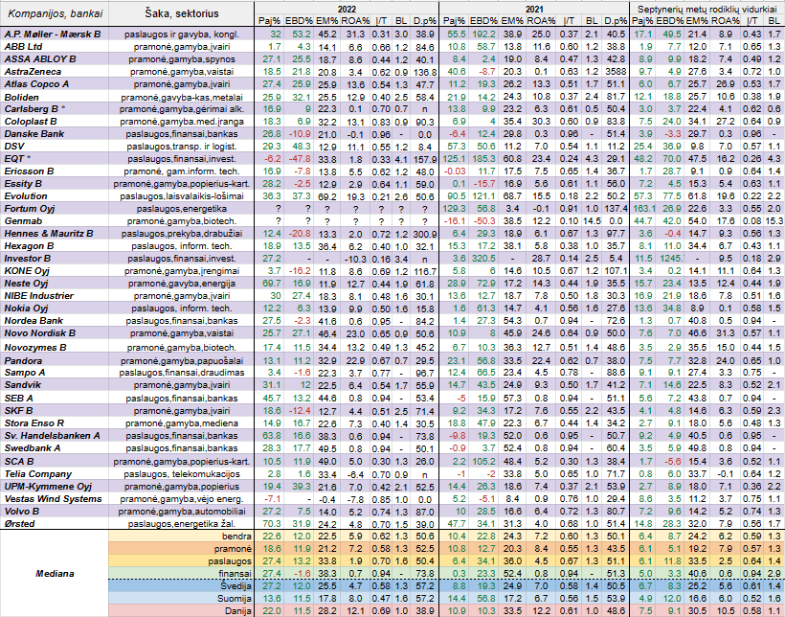Select the A.P. Møller - Mærsk B cell

55,34
